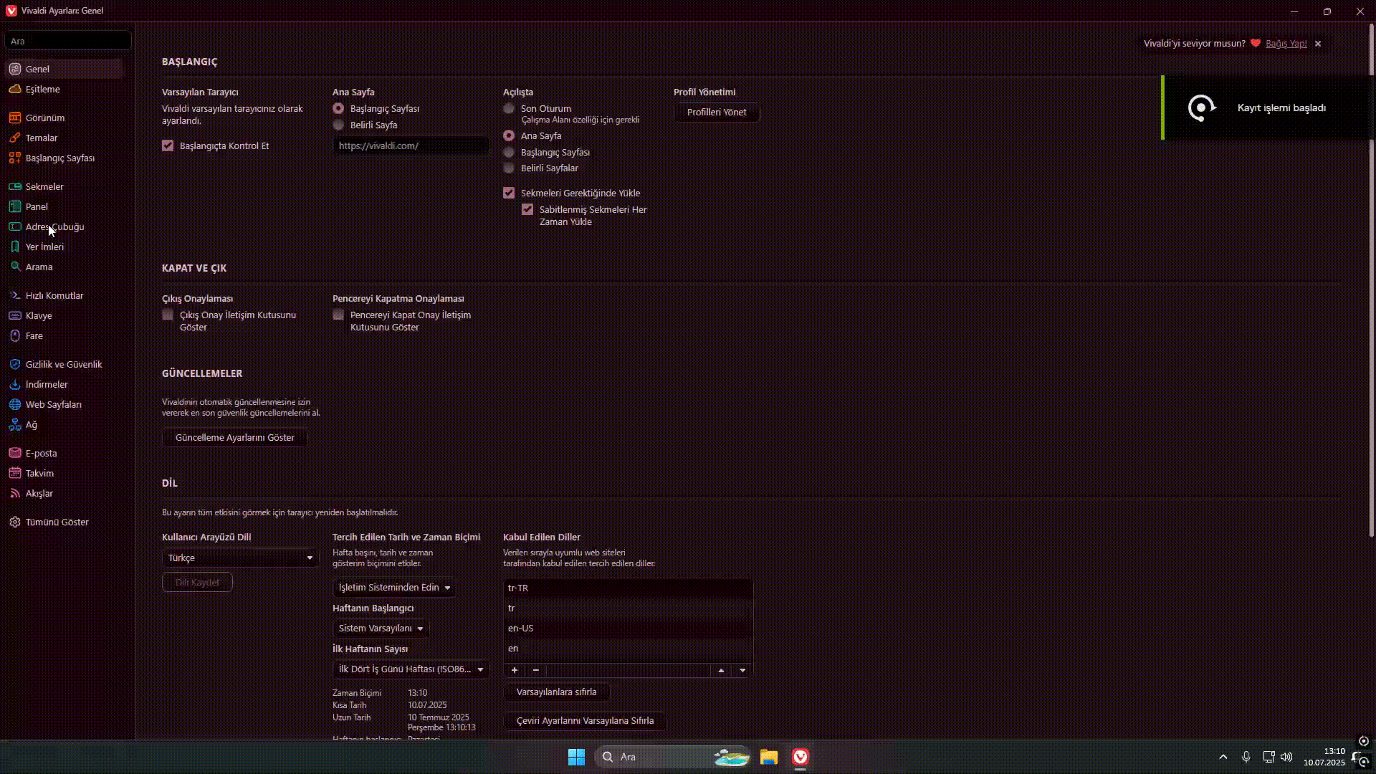Choose Başlangıç Sayfası under Açılışta
1376x774 pixels.
(x=509, y=153)
